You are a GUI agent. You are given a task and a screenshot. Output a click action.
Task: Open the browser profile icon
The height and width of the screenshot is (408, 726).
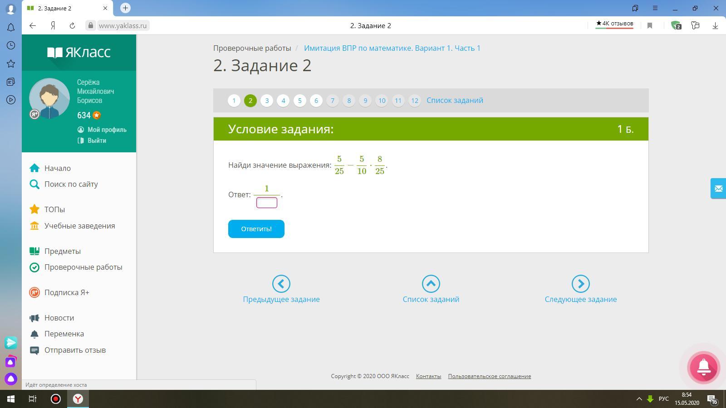tap(11, 8)
